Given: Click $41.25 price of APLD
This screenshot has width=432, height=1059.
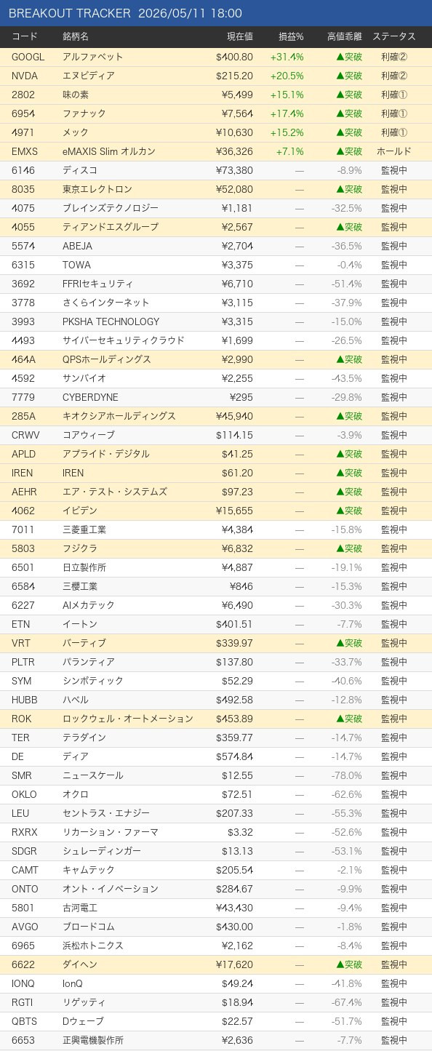Looking at the screenshot, I should (x=237, y=454).
